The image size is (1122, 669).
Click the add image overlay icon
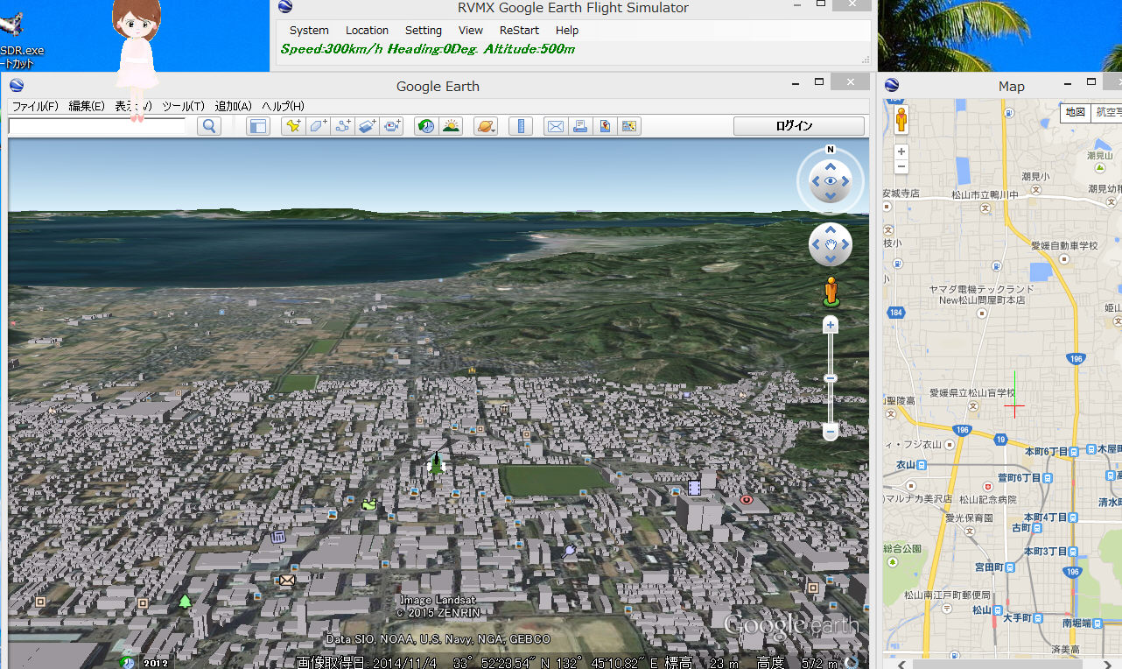(x=368, y=126)
